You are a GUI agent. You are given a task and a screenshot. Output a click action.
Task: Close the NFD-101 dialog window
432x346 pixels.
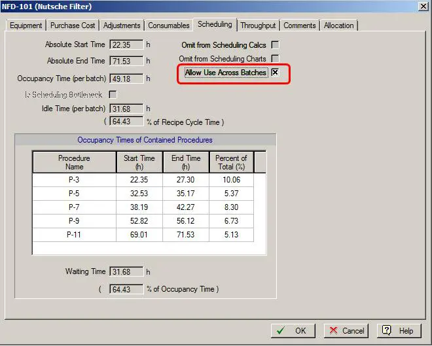422,7
